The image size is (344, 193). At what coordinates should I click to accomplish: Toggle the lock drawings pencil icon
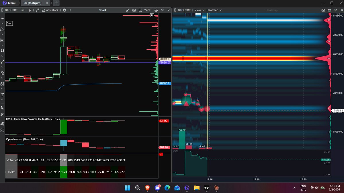pyautogui.click(x=2, y=124)
